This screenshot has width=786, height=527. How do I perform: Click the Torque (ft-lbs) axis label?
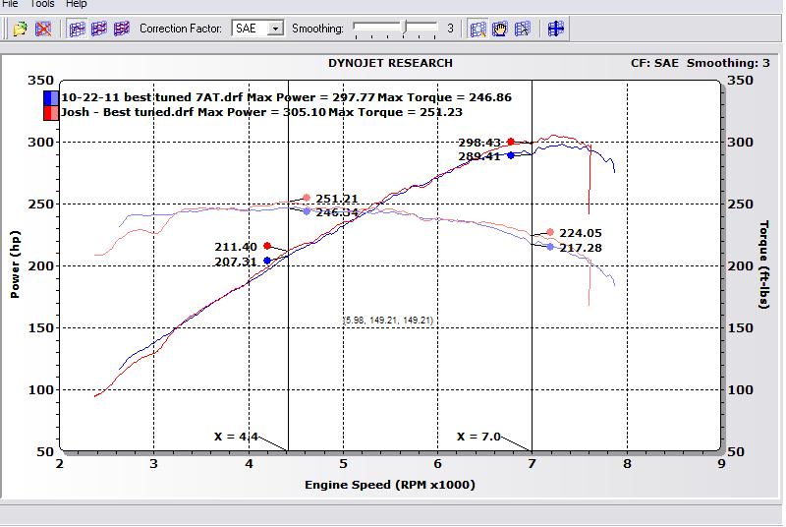click(x=764, y=264)
